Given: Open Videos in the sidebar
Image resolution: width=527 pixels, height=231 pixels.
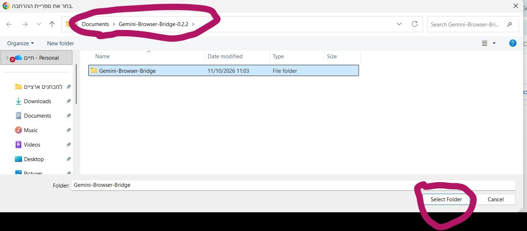Looking at the screenshot, I should pos(32,145).
